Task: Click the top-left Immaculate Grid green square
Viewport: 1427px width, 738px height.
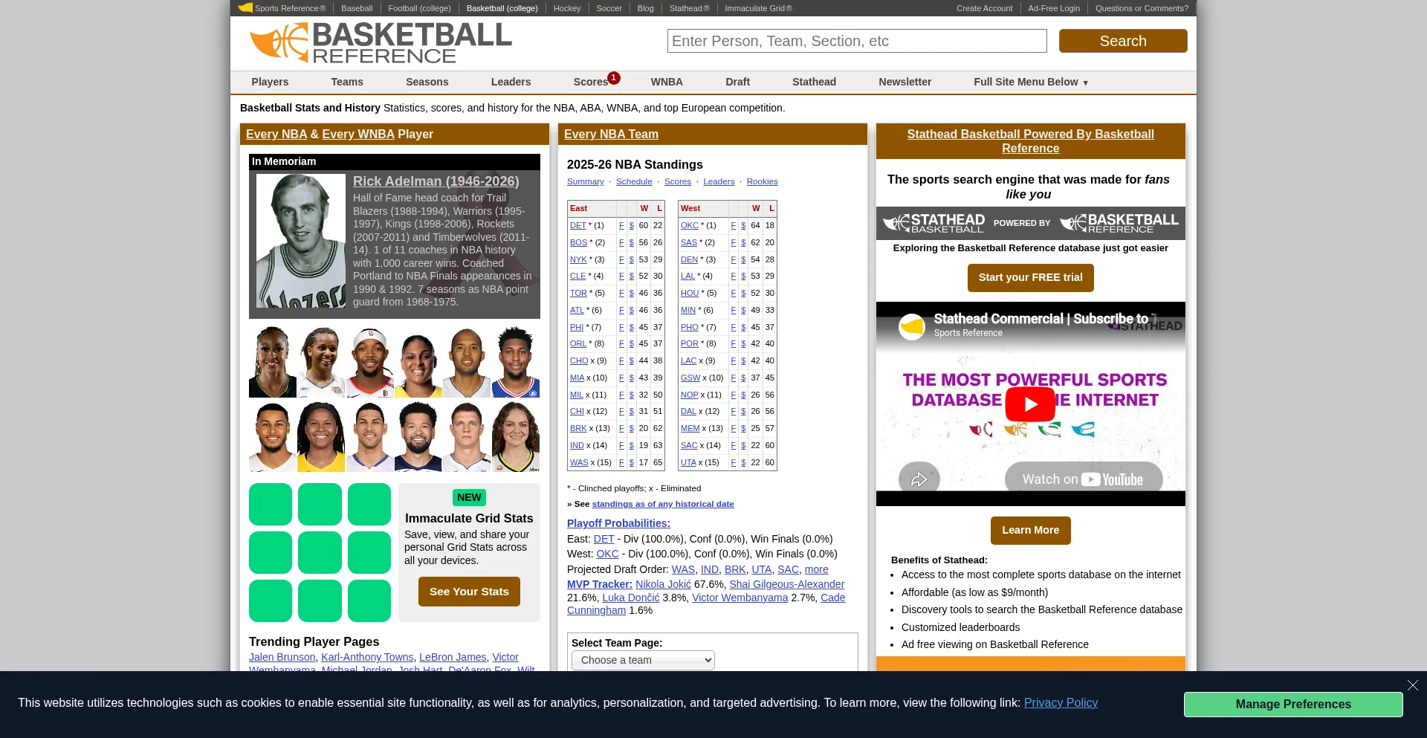Action: [x=271, y=504]
